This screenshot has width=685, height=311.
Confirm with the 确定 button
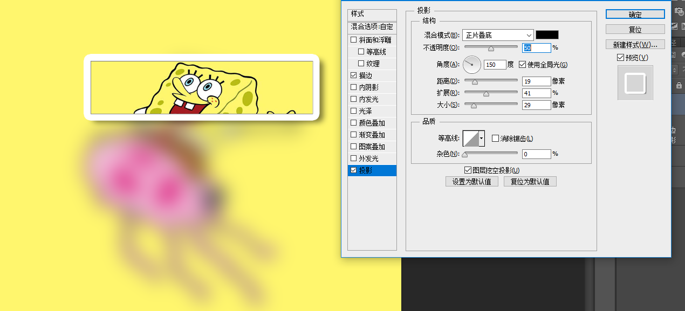coord(635,15)
